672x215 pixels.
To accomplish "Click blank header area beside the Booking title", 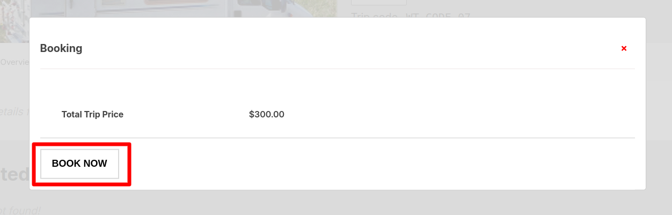I will [349, 48].
